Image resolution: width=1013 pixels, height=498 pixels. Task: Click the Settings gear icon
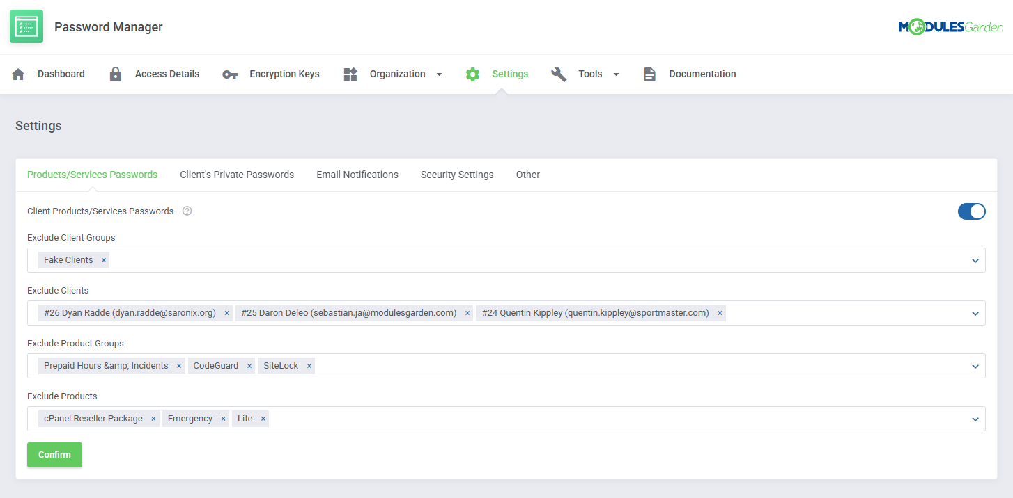pyautogui.click(x=472, y=74)
